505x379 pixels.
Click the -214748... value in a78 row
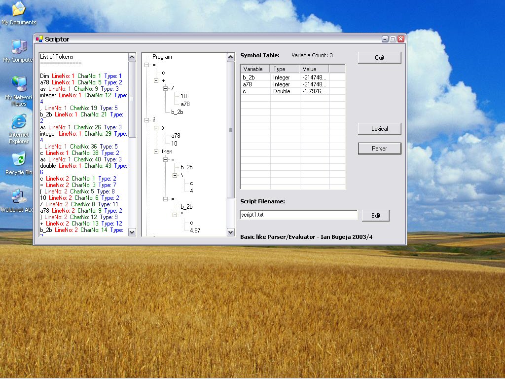click(314, 84)
